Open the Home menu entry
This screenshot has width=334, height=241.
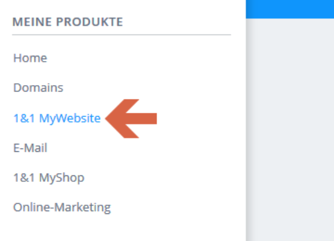tap(30, 58)
